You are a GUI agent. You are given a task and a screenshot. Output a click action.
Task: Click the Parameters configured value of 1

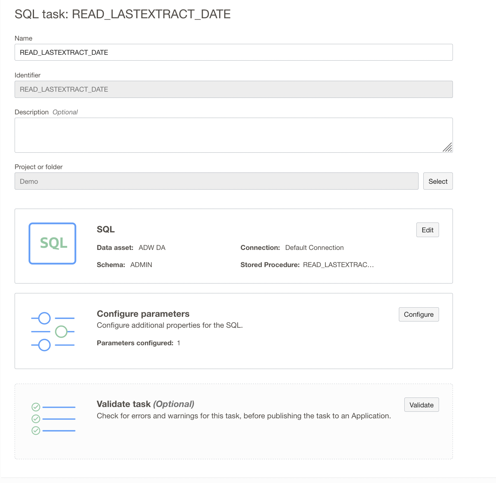(179, 343)
